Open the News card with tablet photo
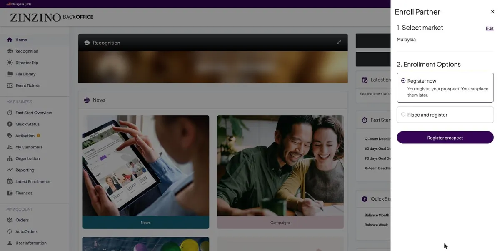The height and width of the screenshot is (251, 500). tap(145, 172)
